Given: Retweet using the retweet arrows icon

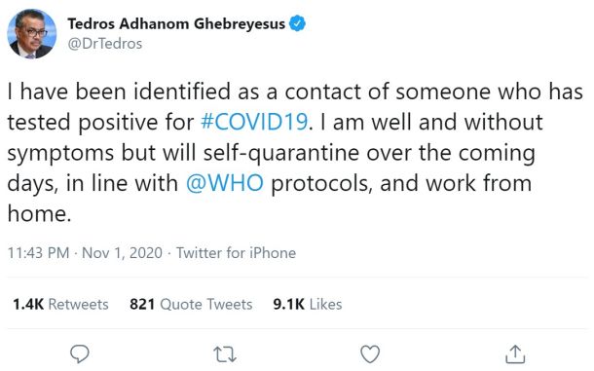Looking at the screenshot, I should (x=225, y=354).
